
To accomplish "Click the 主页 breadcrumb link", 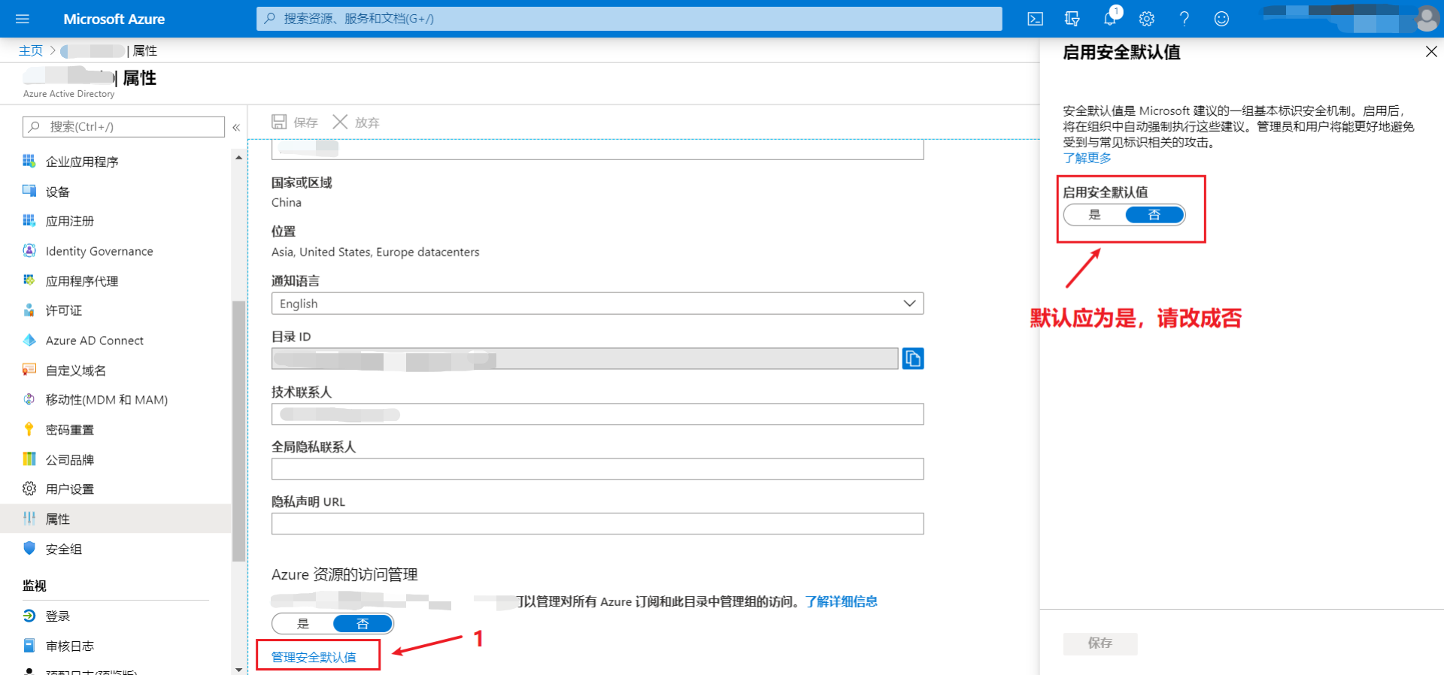I will tap(31, 50).
